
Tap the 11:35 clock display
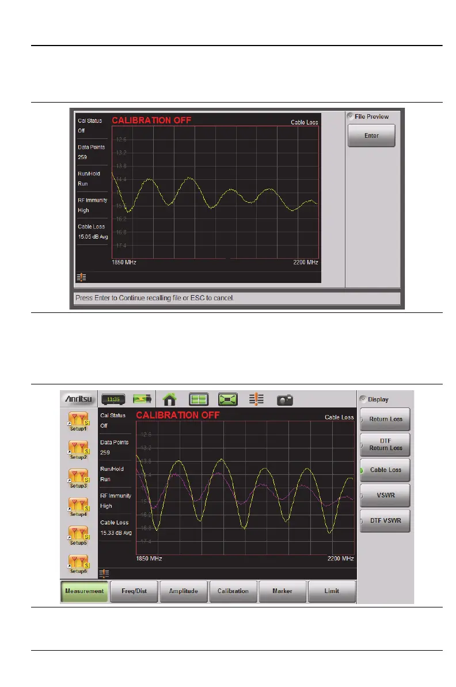coord(113,399)
